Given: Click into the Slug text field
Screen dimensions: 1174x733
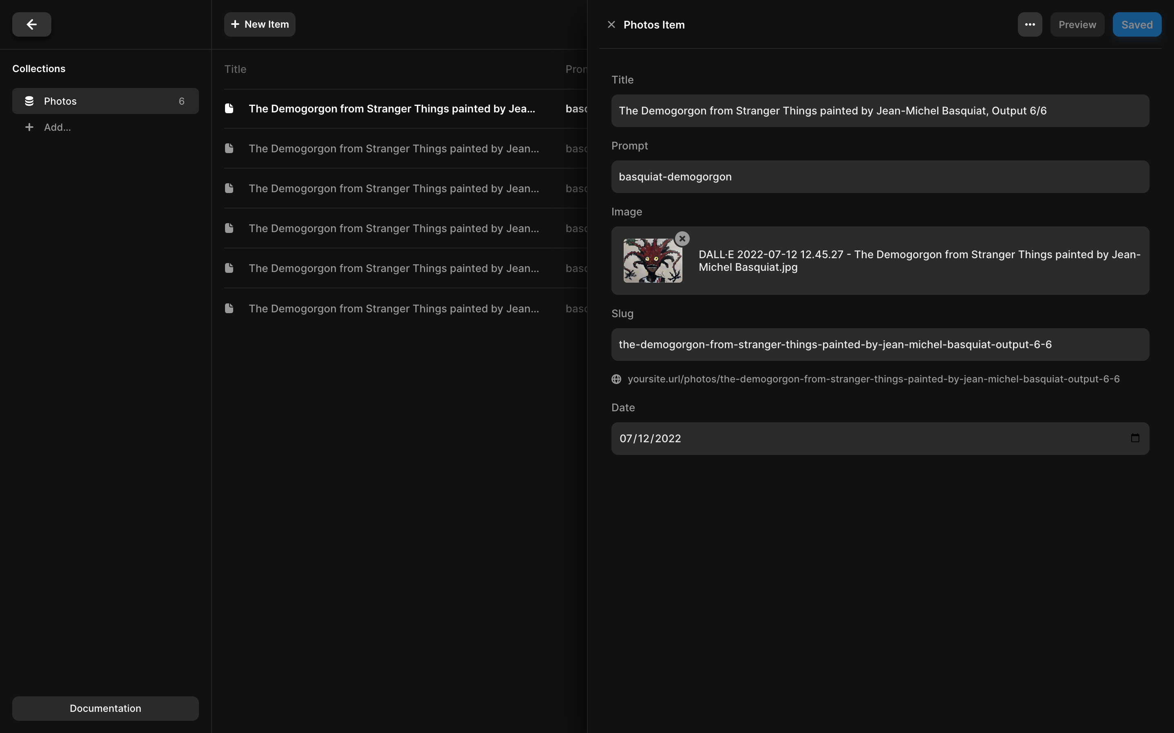Looking at the screenshot, I should pyautogui.click(x=880, y=345).
